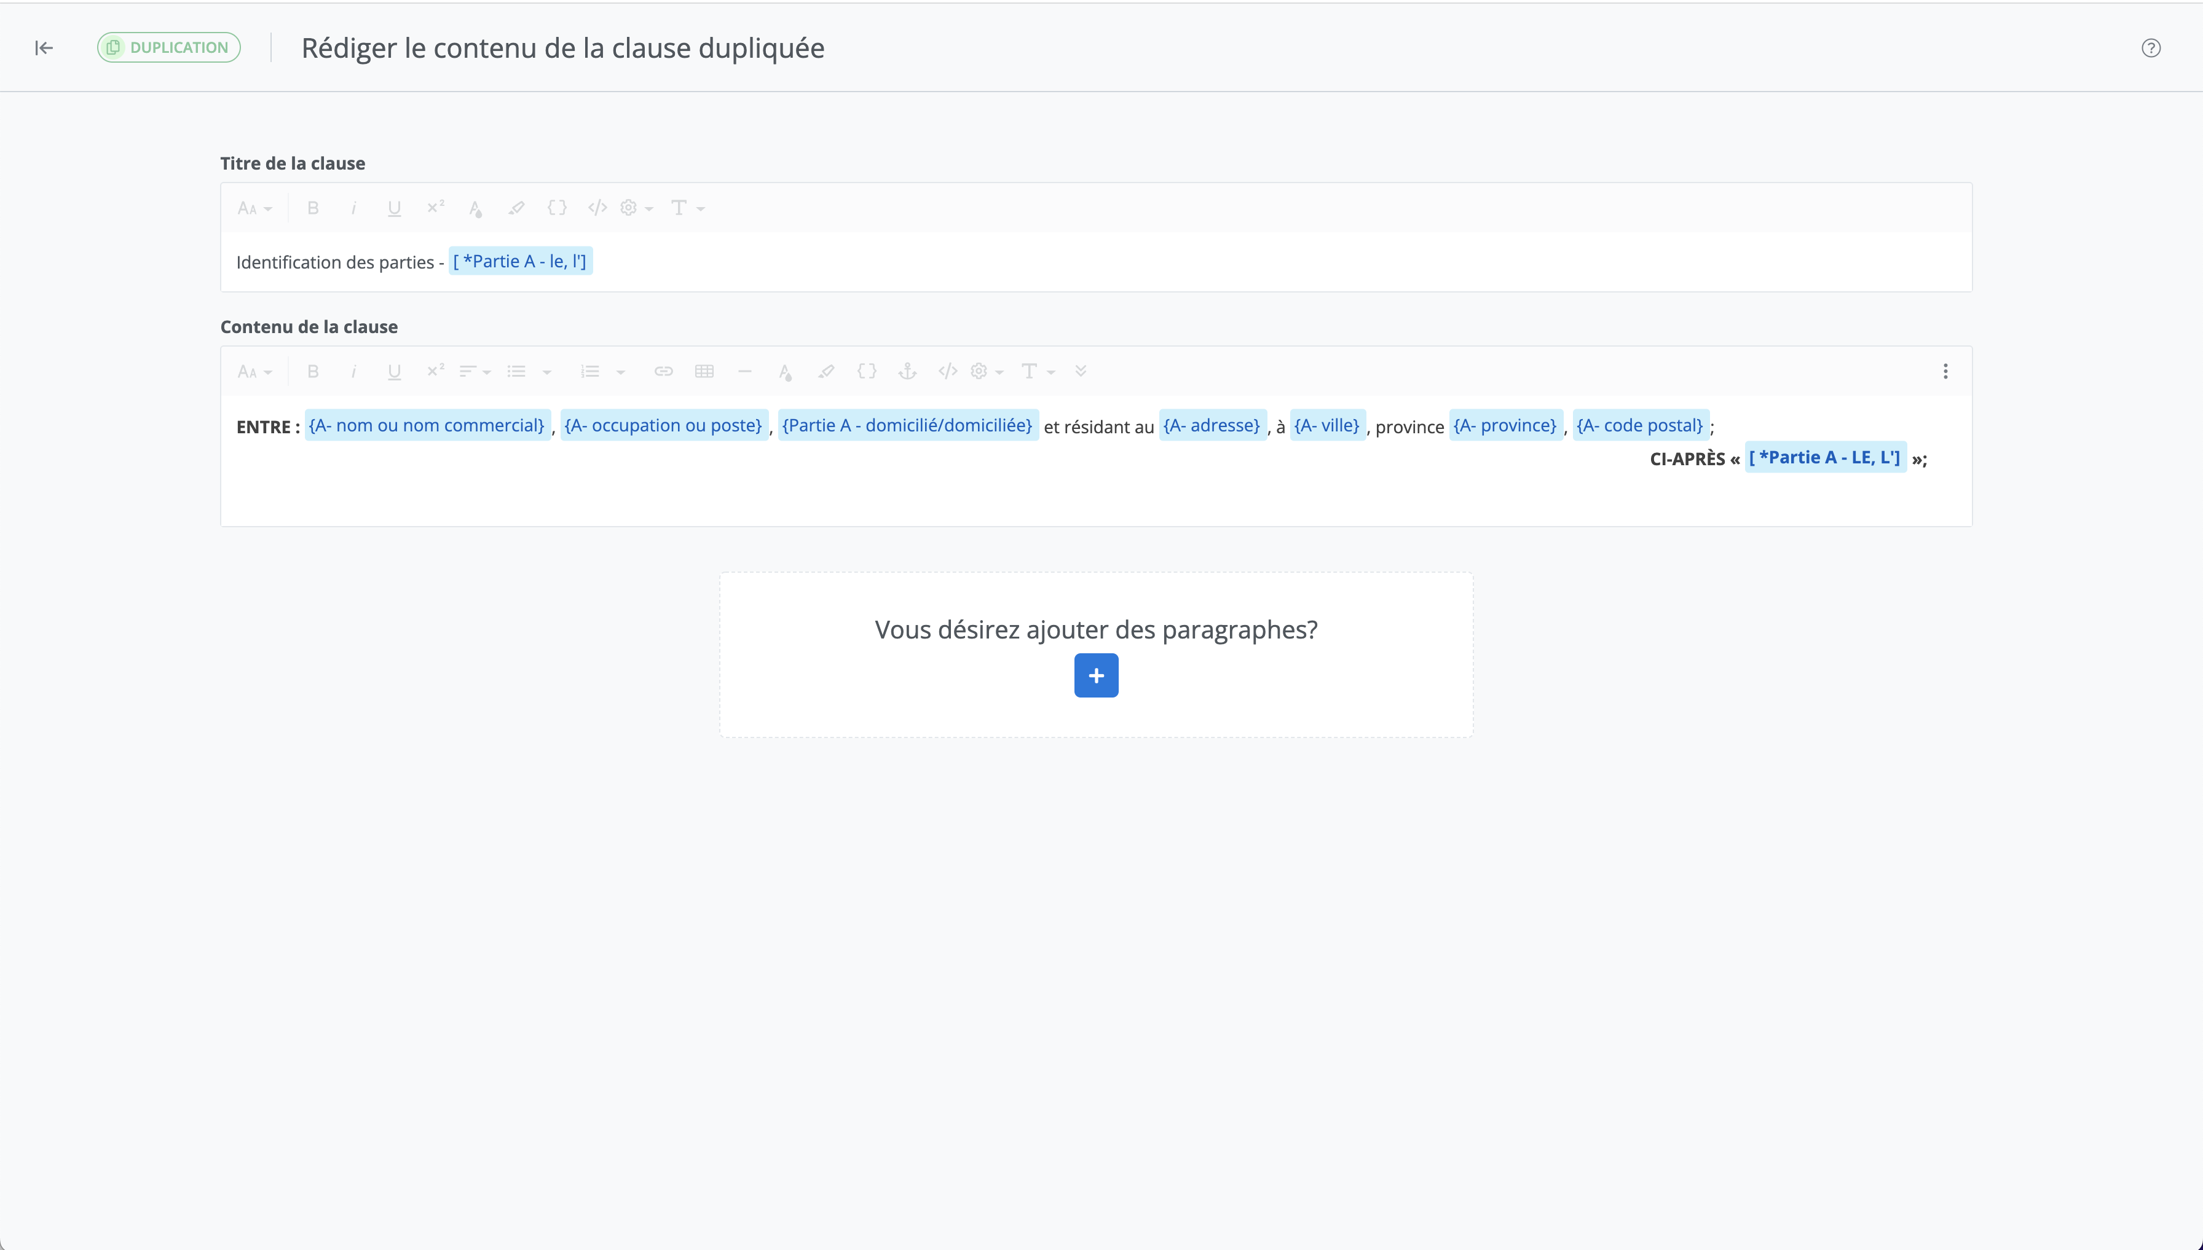Insert a table in the clause content
This screenshot has width=2203, height=1250.
tap(704, 372)
